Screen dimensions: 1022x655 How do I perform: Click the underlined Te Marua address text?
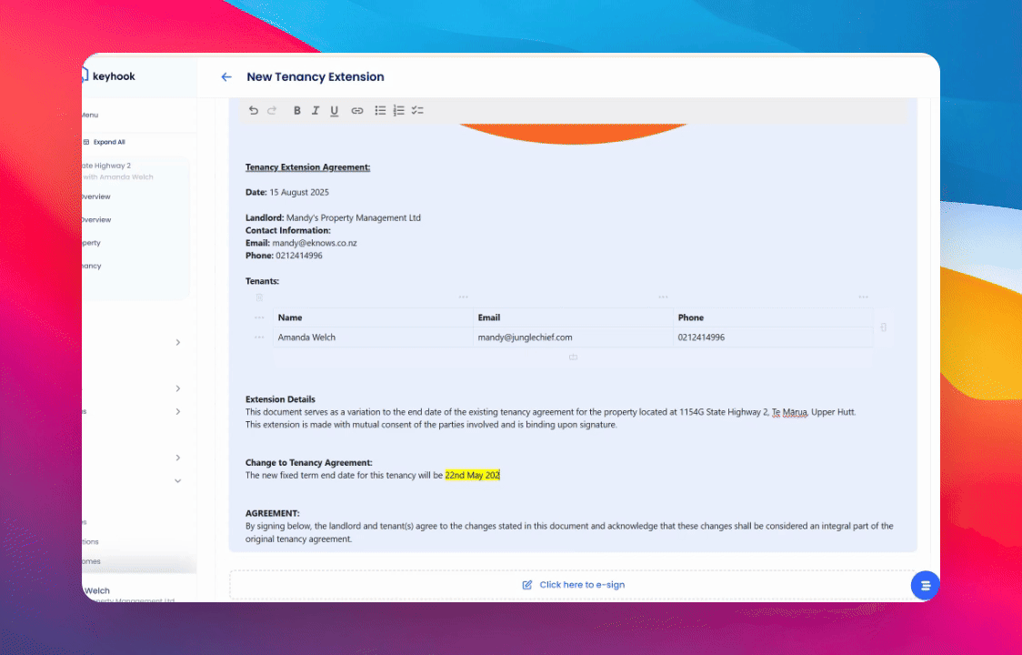(789, 412)
